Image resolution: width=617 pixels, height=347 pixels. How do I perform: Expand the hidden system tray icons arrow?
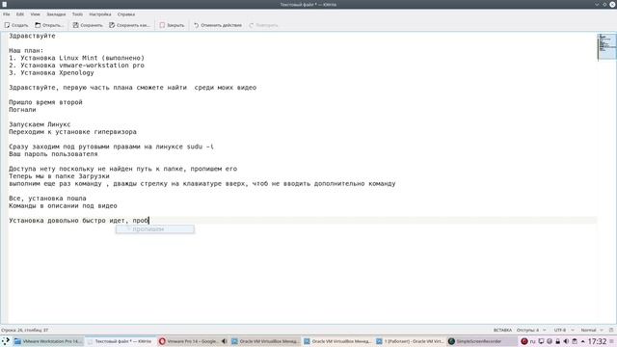(582, 341)
